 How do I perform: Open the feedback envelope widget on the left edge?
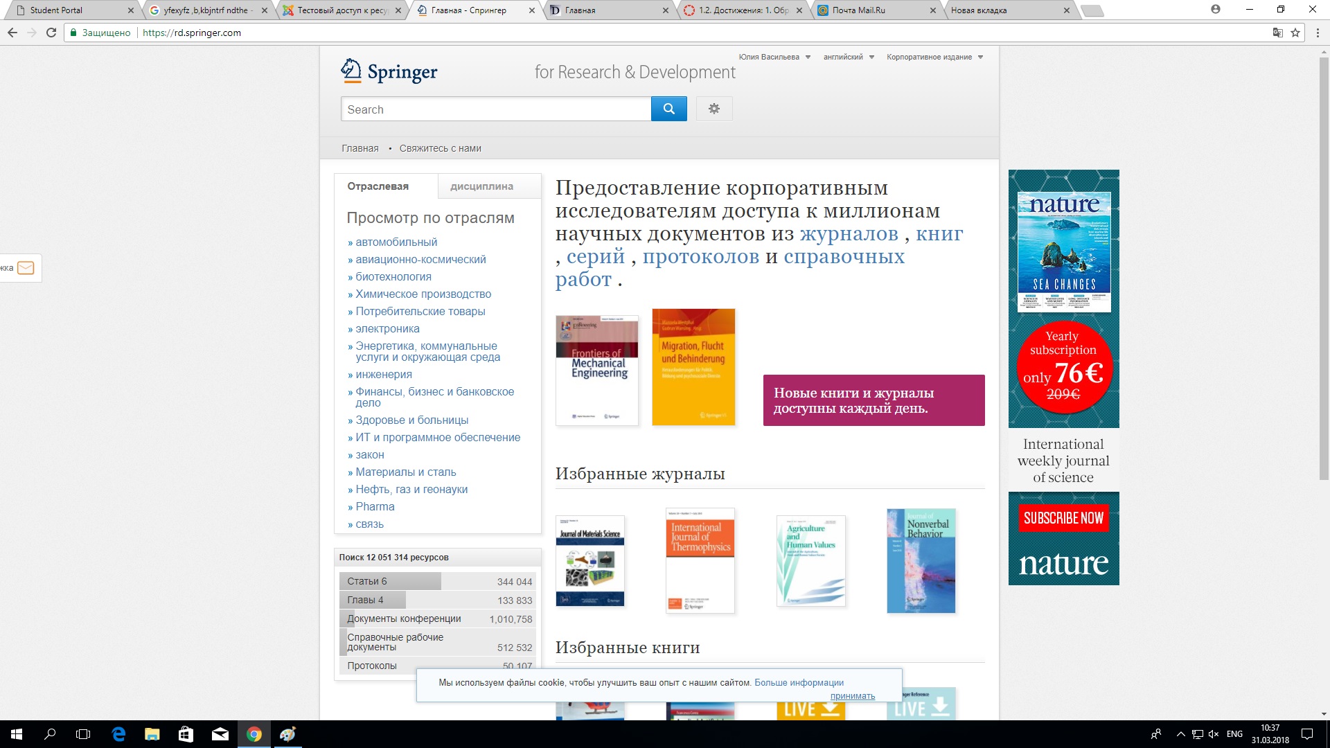pyautogui.click(x=25, y=268)
